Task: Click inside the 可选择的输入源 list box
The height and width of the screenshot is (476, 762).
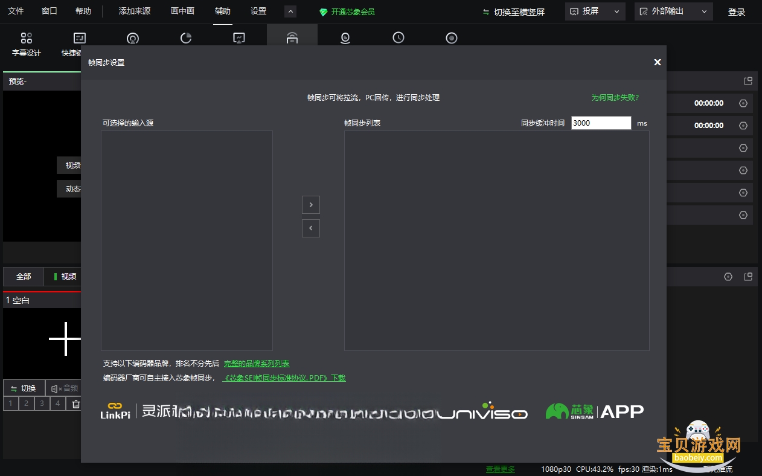Action: pyautogui.click(x=187, y=240)
